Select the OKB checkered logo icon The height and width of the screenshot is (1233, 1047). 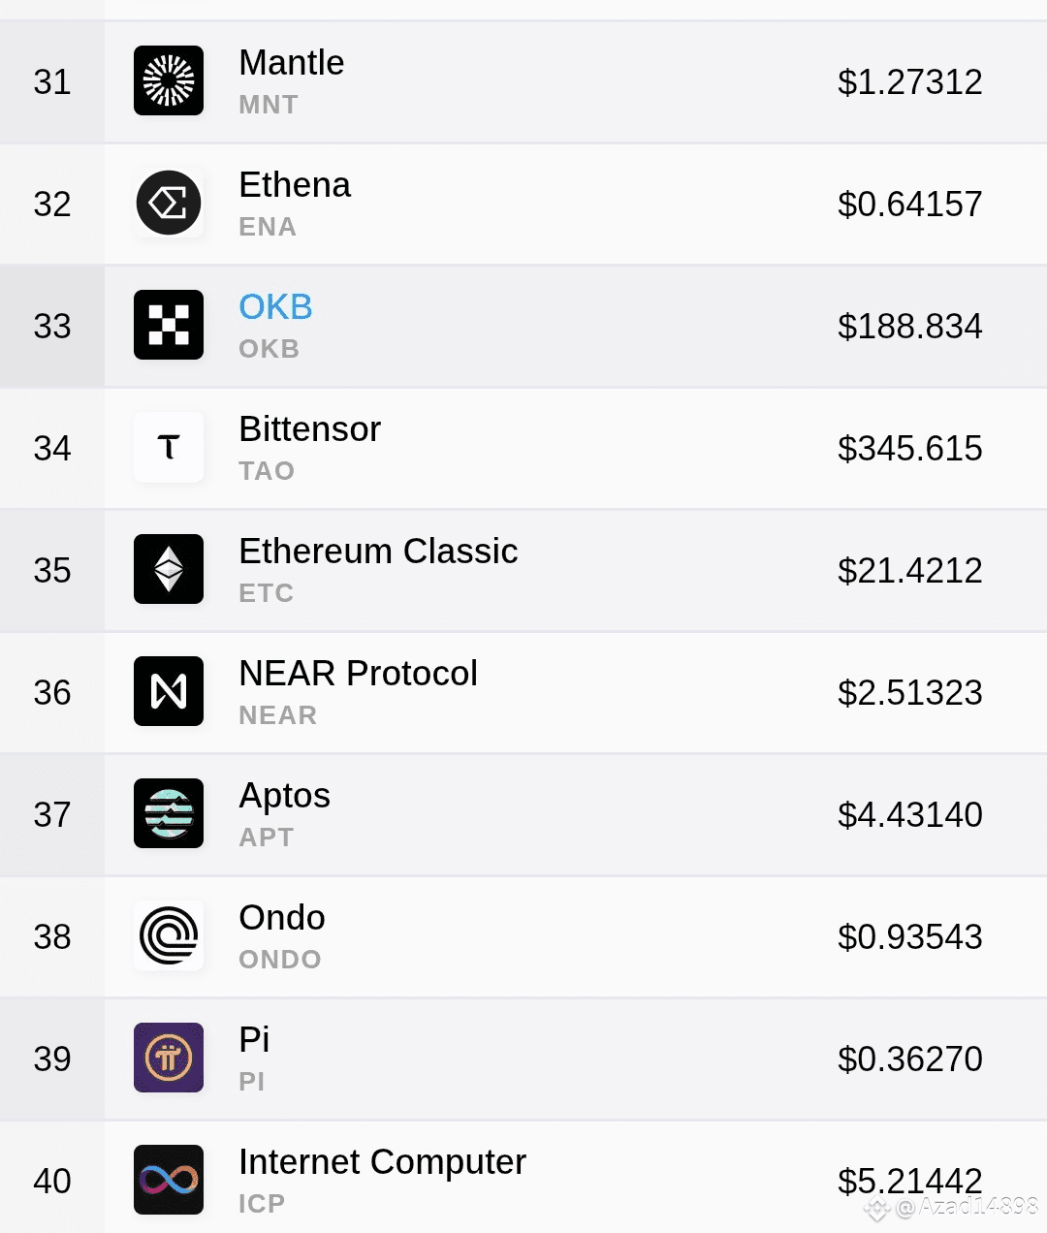(x=169, y=325)
